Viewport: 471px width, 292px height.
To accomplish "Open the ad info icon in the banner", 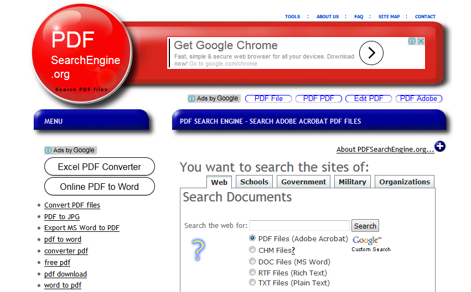I will click(412, 41).
